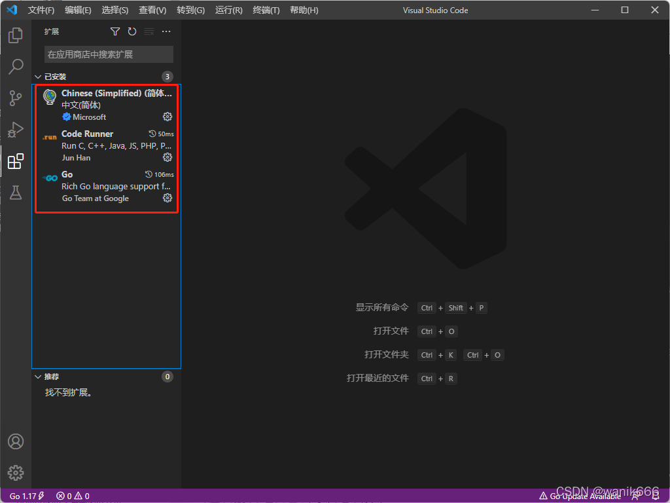
Task: Click the installed count badge 3
Action: [167, 77]
